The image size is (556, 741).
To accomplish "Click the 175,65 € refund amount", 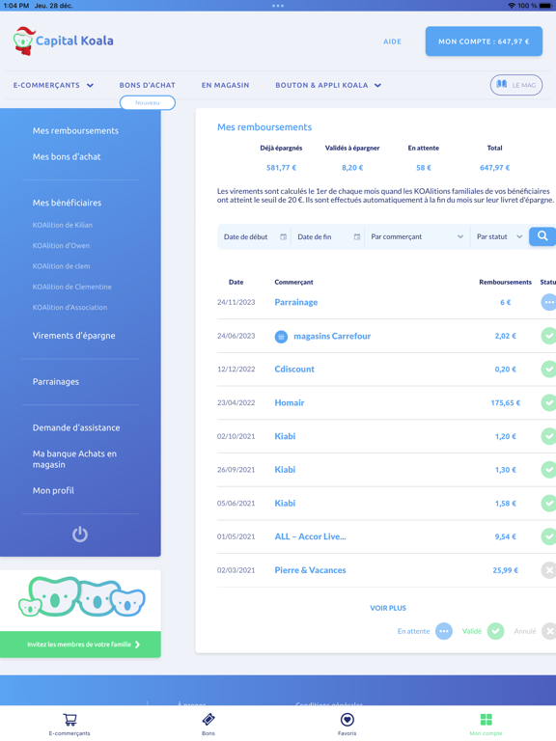I will (x=506, y=403).
